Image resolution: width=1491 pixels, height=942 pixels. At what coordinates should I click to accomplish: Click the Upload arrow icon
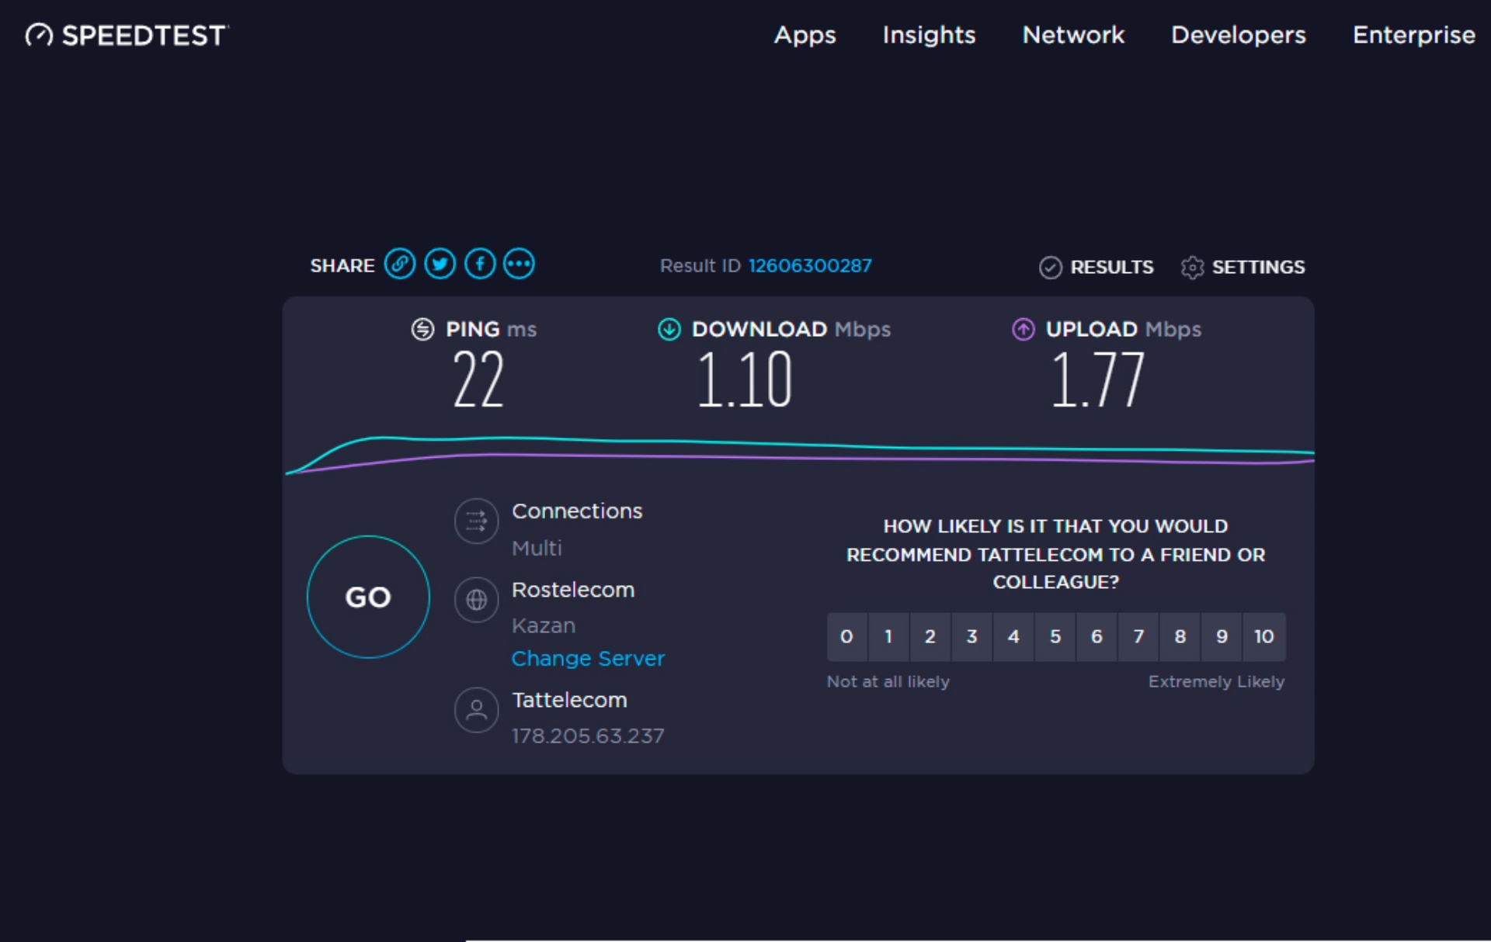[1024, 329]
